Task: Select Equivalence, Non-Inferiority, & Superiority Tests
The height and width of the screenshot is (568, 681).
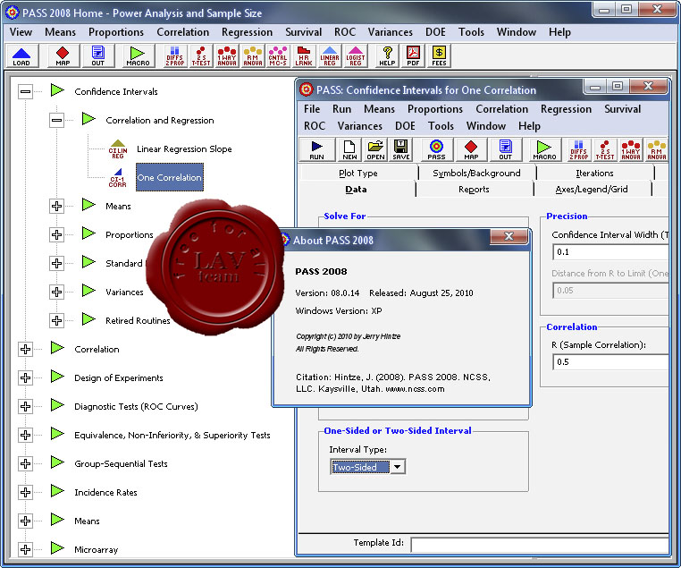Action: pyautogui.click(x=172, y=435)
